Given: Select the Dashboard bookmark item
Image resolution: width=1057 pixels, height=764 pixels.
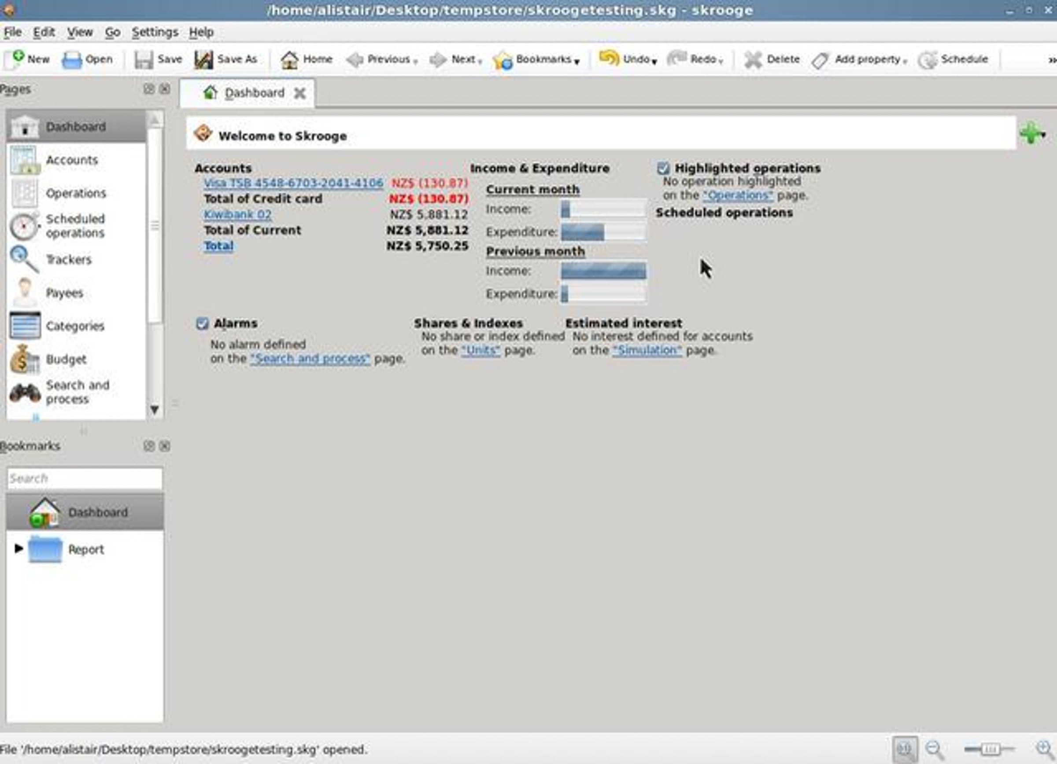Looking at the screenshot, I should click(x=85, y=512).
